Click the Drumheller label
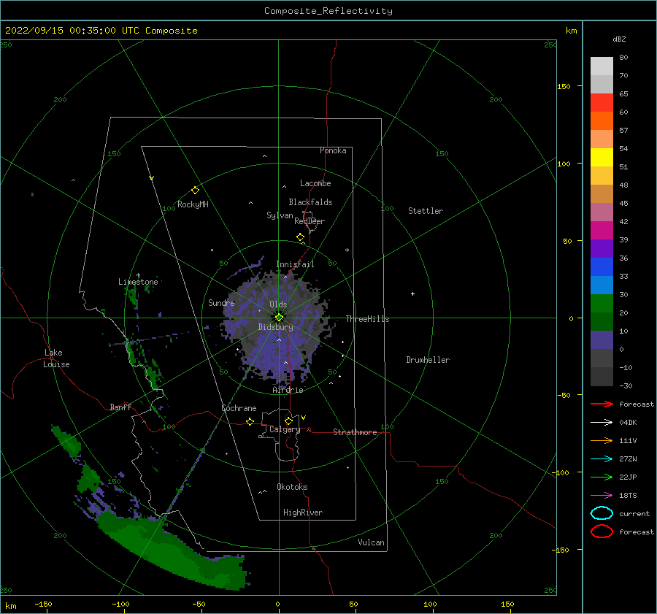 tap(428, 360)
